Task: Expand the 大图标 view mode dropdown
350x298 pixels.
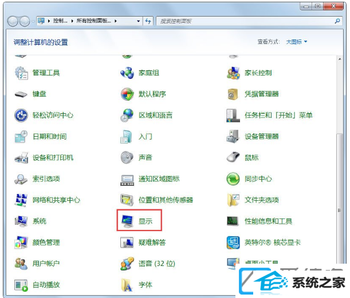Action: click(x=297, y=42)
